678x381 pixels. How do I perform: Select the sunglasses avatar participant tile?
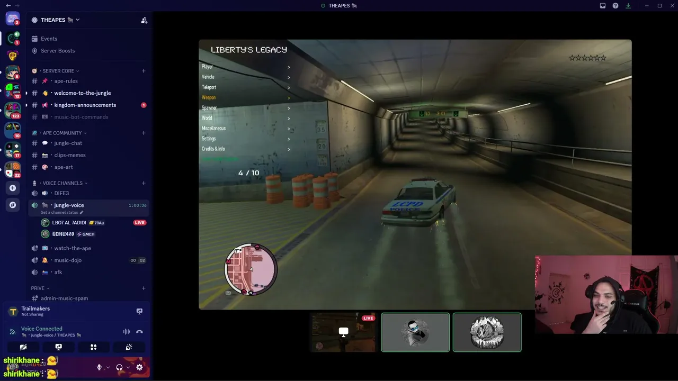[x=415, y=332]
